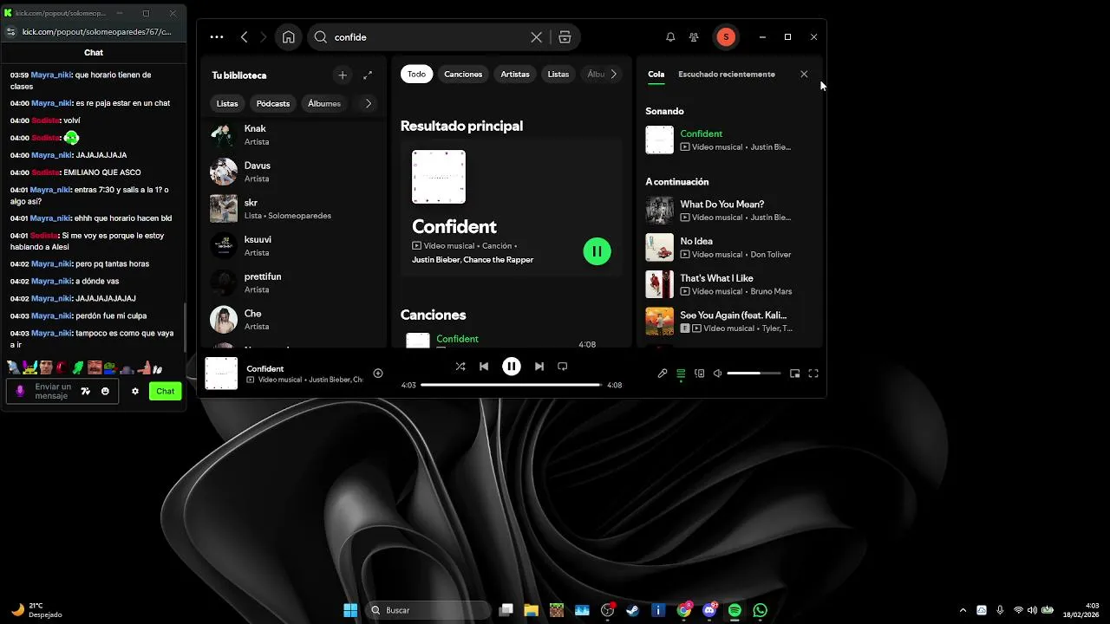Open Chance the Rapper artist link
This screenshot has width=1110, height=624.
pos(499,260)
